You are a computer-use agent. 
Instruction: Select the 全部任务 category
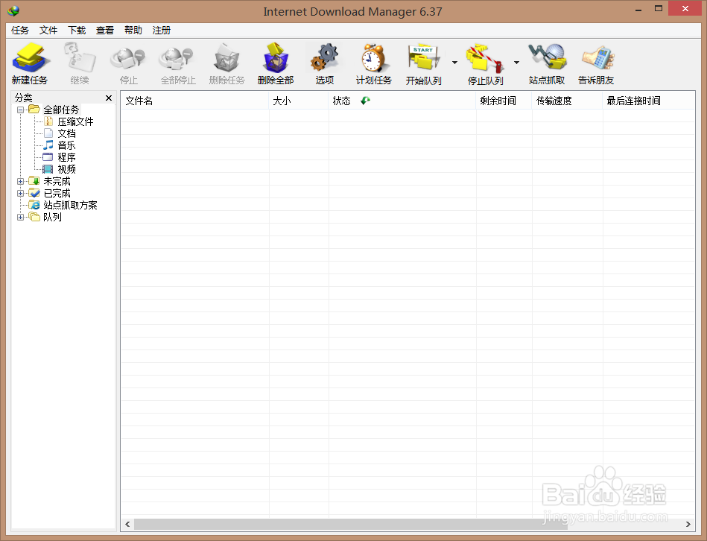(61, 110)
